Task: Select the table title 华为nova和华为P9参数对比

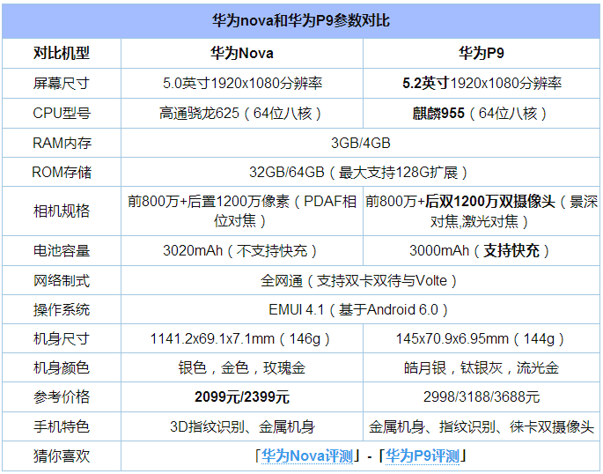Action: click(x=301, y=21)
